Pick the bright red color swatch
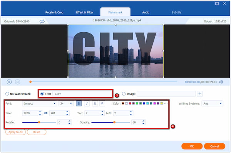This screenshot has height=153, width=231. pyautogui.click(x=130, y=103)
